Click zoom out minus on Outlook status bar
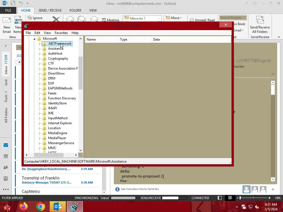 tap(237, 198)
